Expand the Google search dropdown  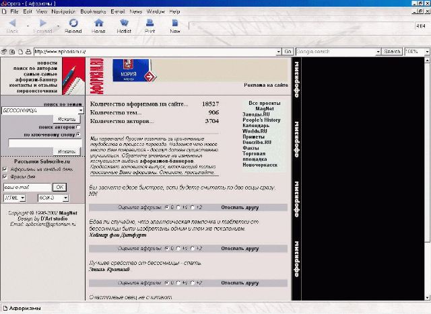point(378,52)
